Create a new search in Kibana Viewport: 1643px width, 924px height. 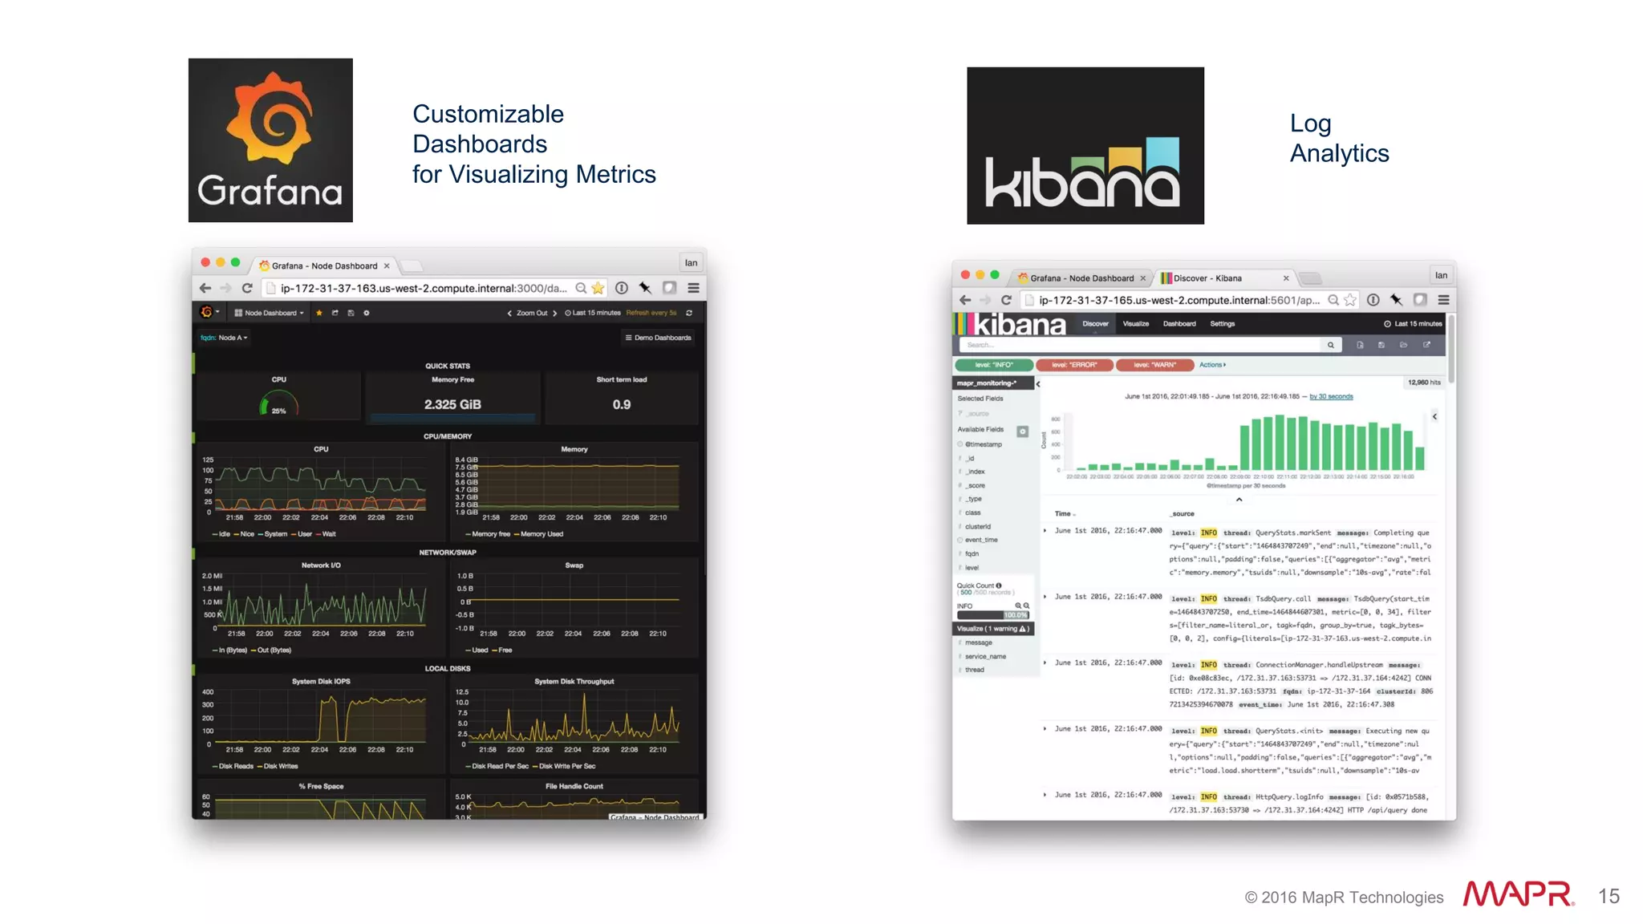(x=1360, y=345)
